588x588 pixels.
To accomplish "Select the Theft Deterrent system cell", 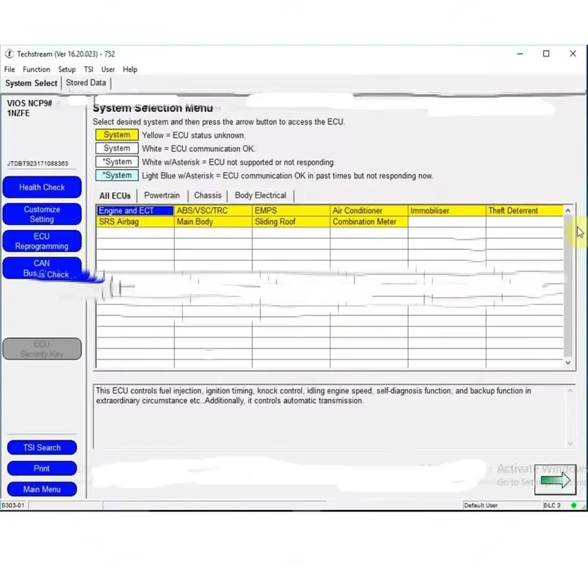I will coord(525,211).
